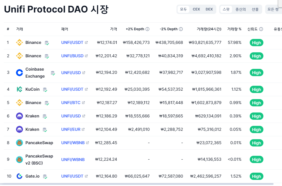This screenshot has width=282, height=186.
Task: Select the 모두 exchange filter tab
Action: click(x=183, y=9)
